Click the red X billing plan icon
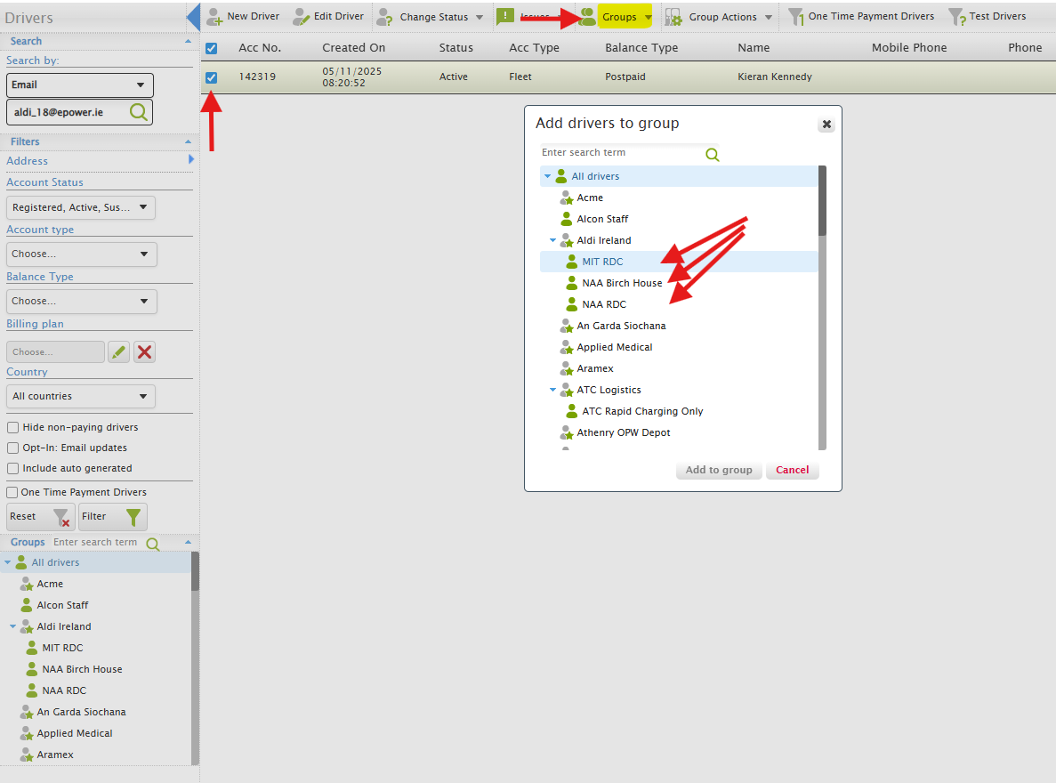The width and height of the screenshot is (1056, 783). pos(144,352)
